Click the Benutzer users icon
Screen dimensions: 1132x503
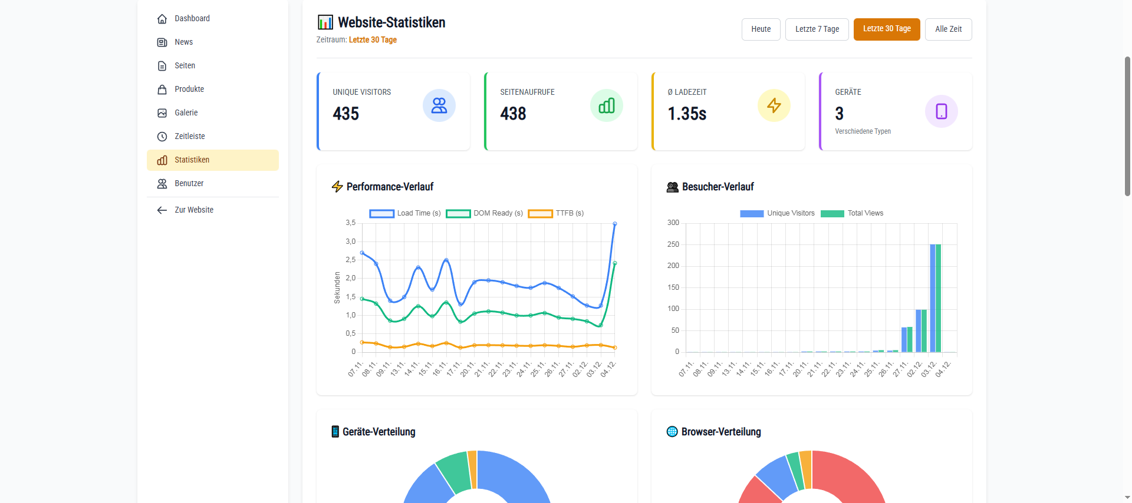[162, 184]
